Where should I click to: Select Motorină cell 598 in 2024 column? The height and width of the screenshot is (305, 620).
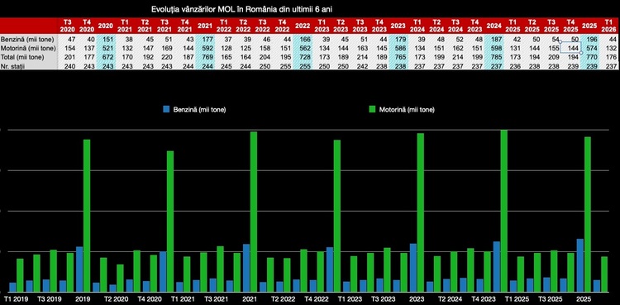coord(496,48)
